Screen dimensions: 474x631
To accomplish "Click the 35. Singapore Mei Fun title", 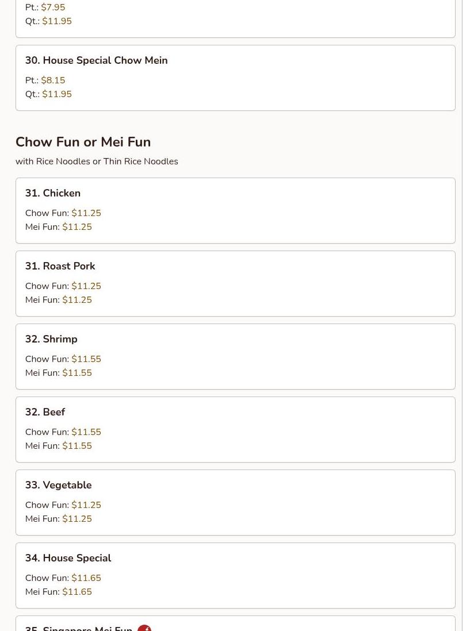I will click(78, 628).
